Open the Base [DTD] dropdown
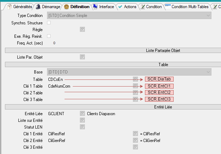Image resolution: width=221 pixels, height=154 pixels. click(x=208, y=72)
